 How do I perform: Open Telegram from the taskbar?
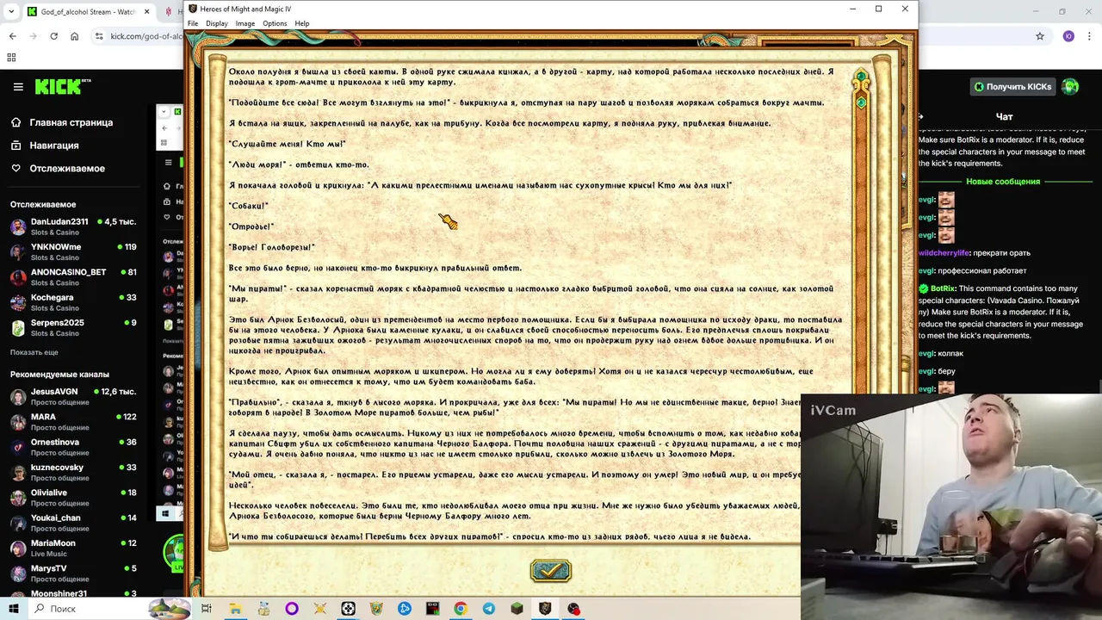click(x=489, y=609)
